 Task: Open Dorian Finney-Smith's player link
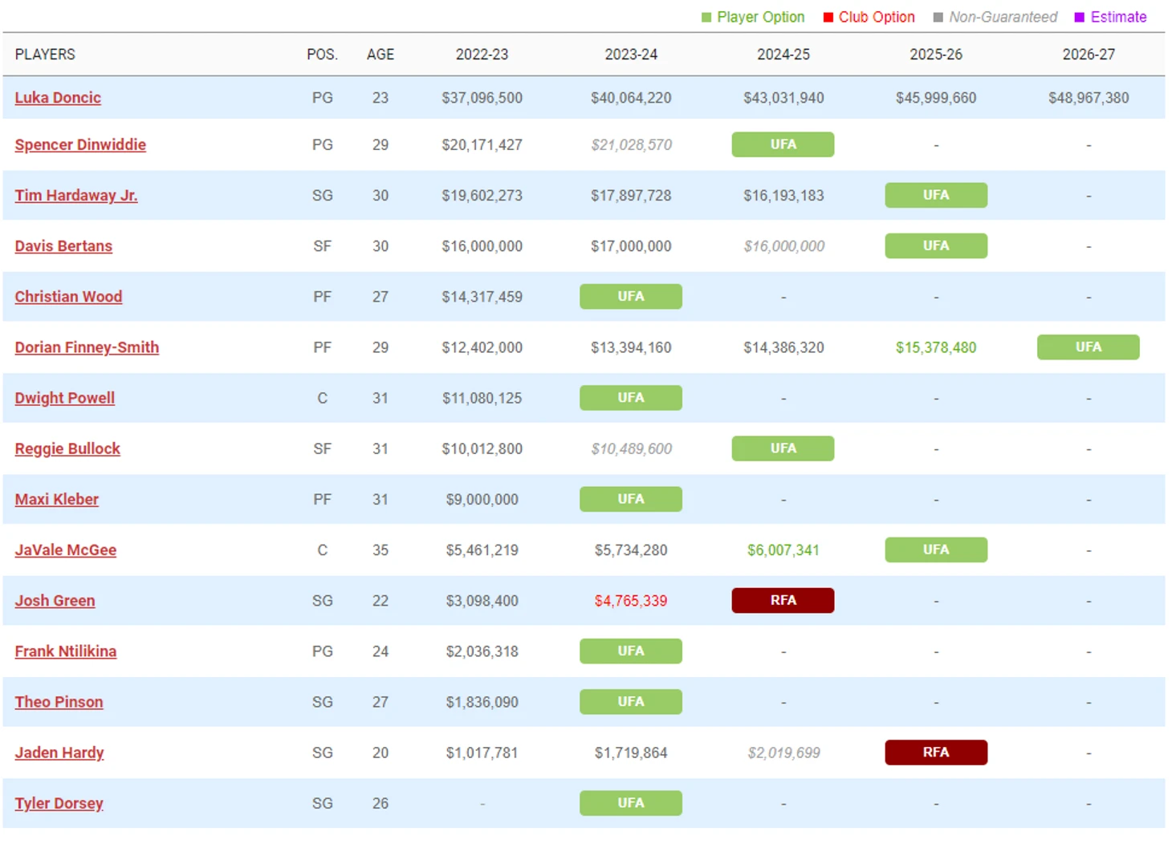point(87,347)
